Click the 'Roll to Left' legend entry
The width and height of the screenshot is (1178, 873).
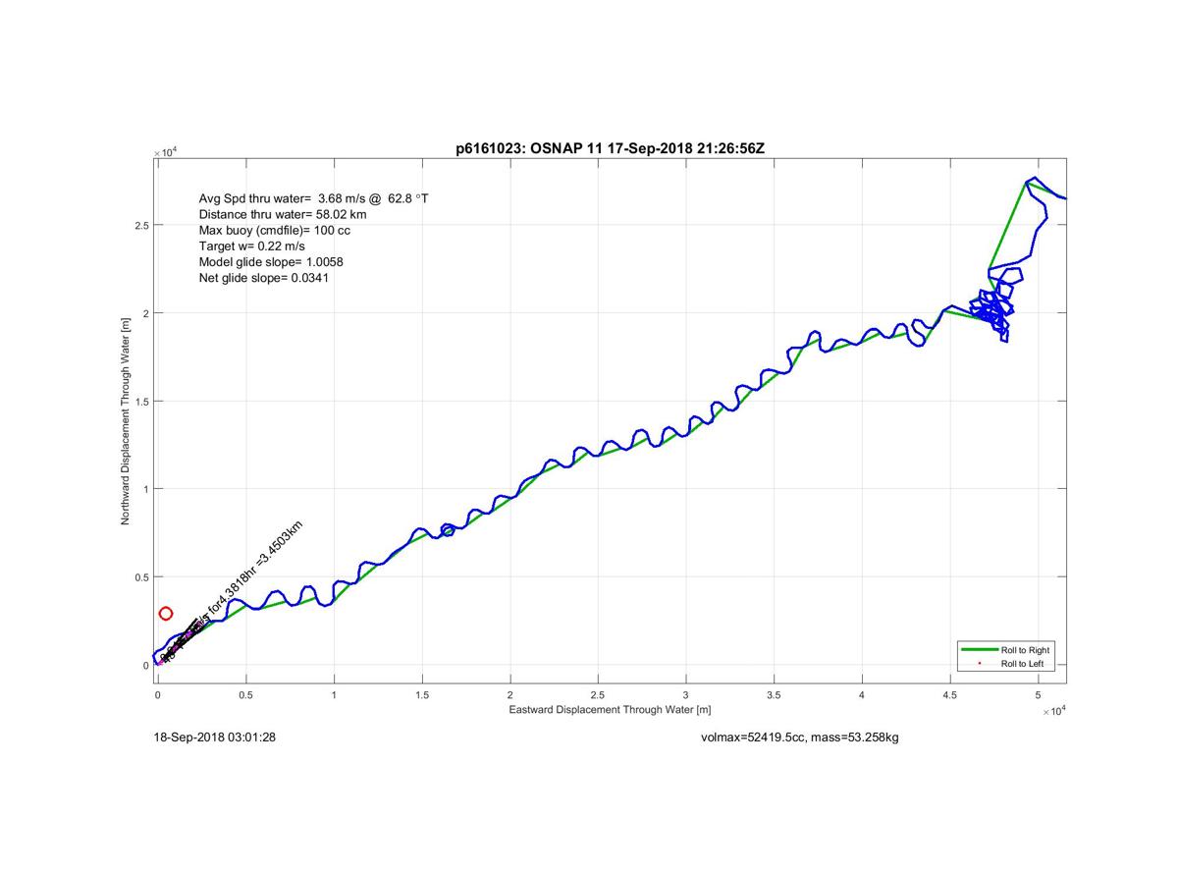(x=1022, y=664)
